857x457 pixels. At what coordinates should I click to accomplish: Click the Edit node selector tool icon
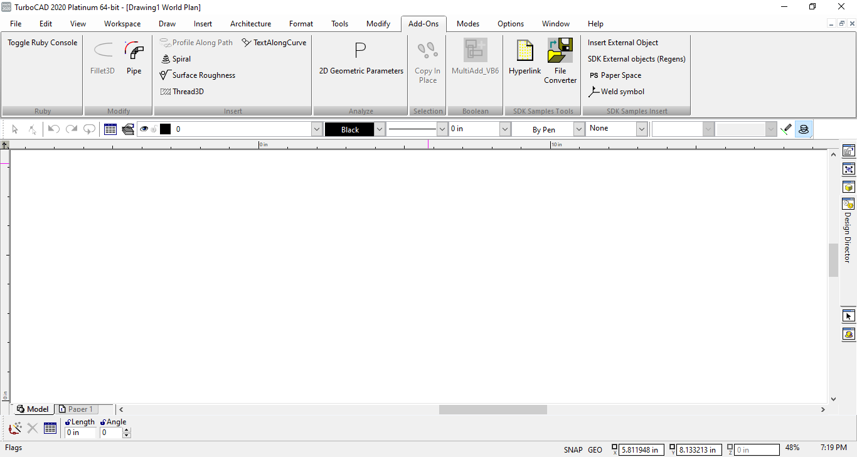pos(33,129)
